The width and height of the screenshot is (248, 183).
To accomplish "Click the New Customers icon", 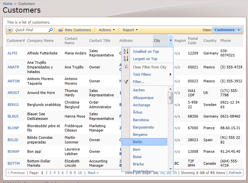I will (61, 30).
